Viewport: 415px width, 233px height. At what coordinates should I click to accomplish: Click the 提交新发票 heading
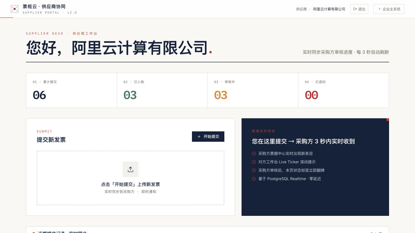tap(51, 140)
